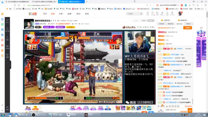Open the browser main menu hamburger icon

coord(206,5)
